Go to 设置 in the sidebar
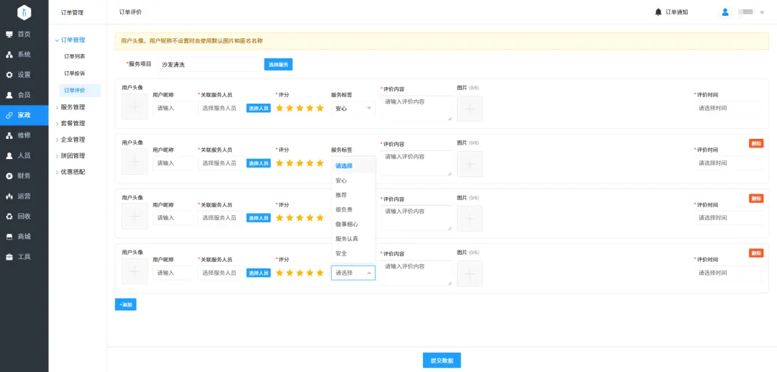Viewport: 777px width, 372px height. 24,75
